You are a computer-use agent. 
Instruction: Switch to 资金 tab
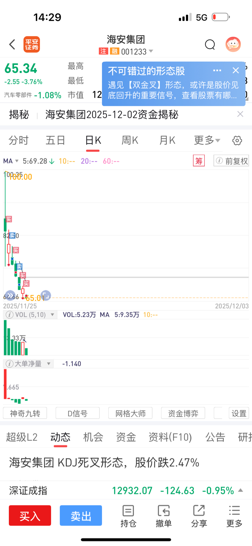coord(126,437)
